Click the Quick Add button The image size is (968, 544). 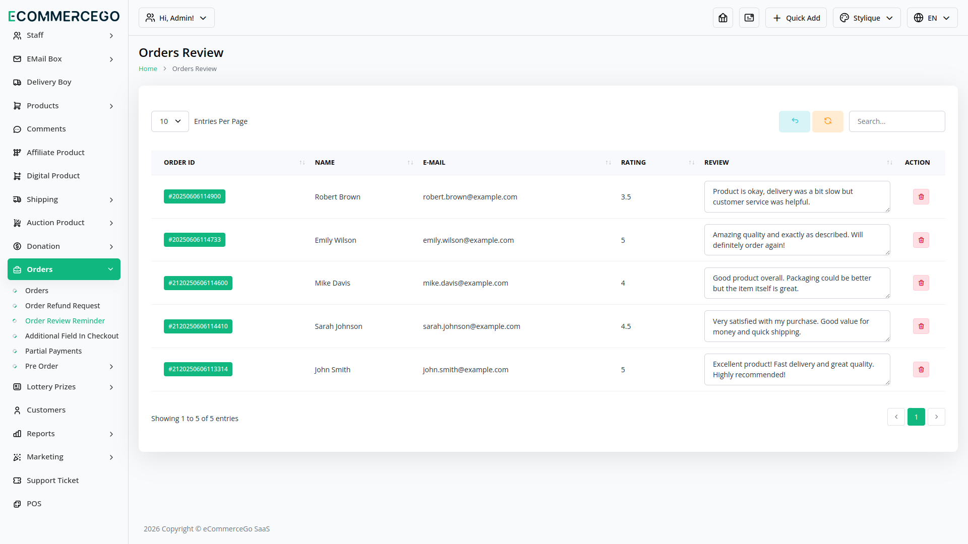(796, 18)
